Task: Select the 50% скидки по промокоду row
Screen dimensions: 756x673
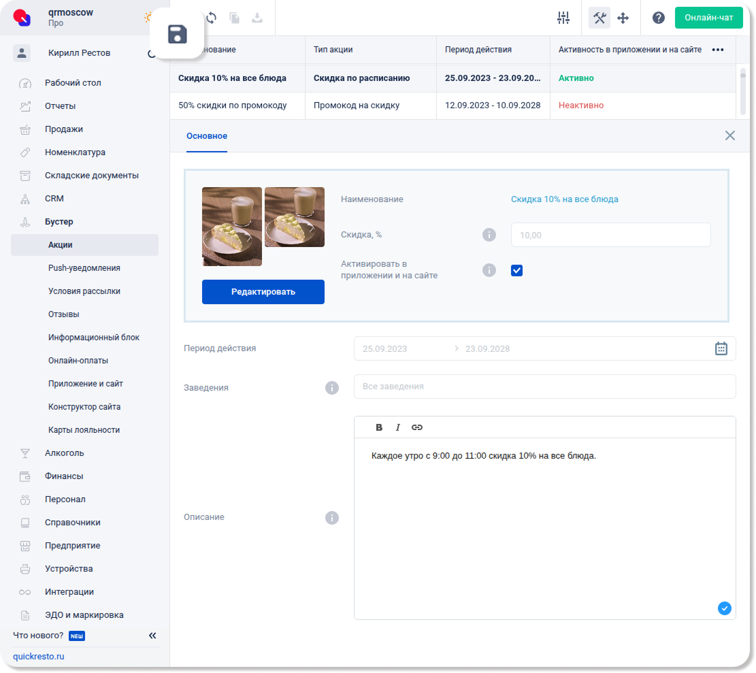Action: [x=233, y=105]
